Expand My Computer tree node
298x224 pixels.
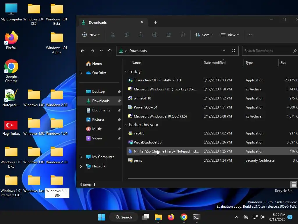(81, 157)
